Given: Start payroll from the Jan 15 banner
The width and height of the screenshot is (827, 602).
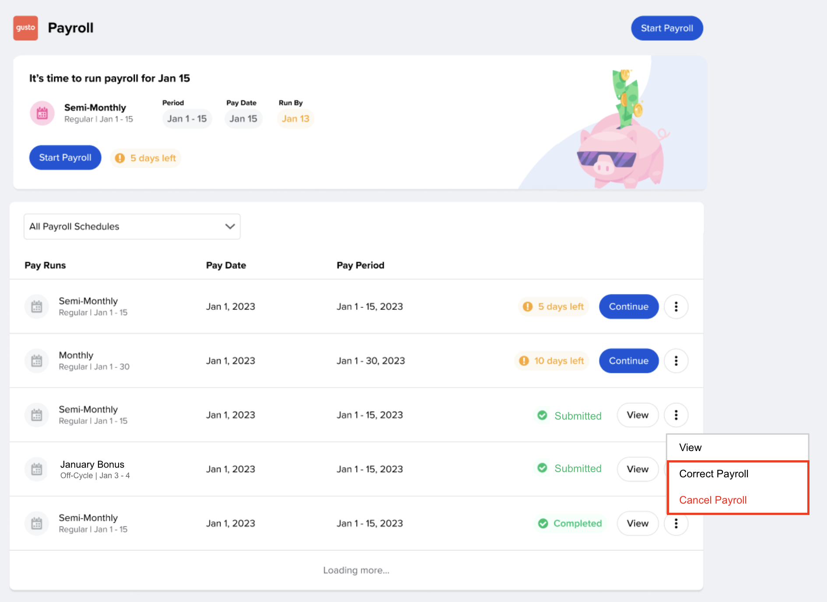Looking at the screenshot, I should (65, 158).
